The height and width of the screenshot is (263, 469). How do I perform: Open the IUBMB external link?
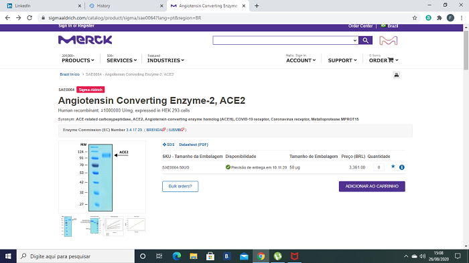coord(176,130)
